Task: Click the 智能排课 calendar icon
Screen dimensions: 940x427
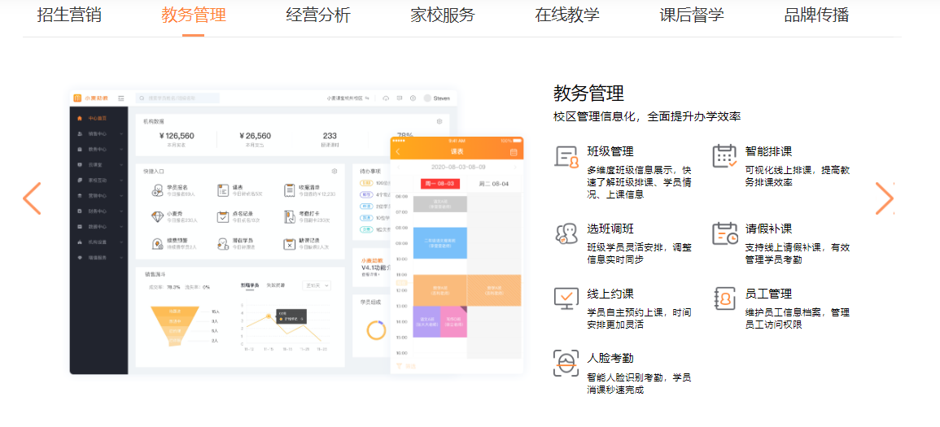Action: (724, 156)
